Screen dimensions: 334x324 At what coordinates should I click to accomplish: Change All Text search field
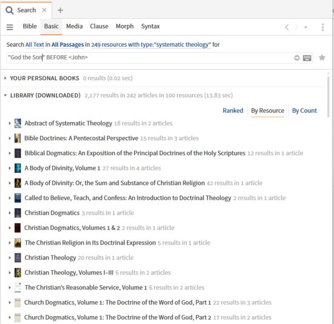[x=35, y=45]
